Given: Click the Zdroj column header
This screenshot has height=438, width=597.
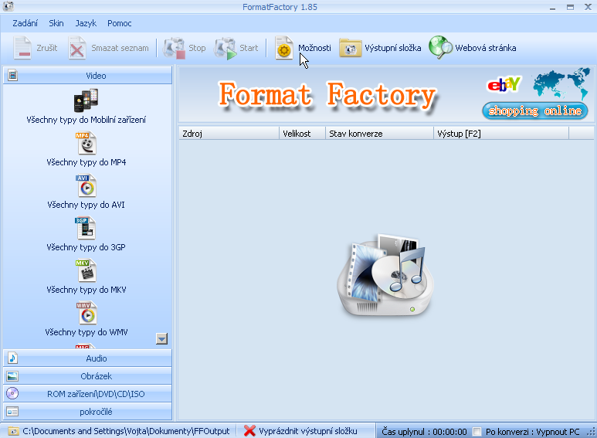Looking at the screenshot, I should point(229,134).
